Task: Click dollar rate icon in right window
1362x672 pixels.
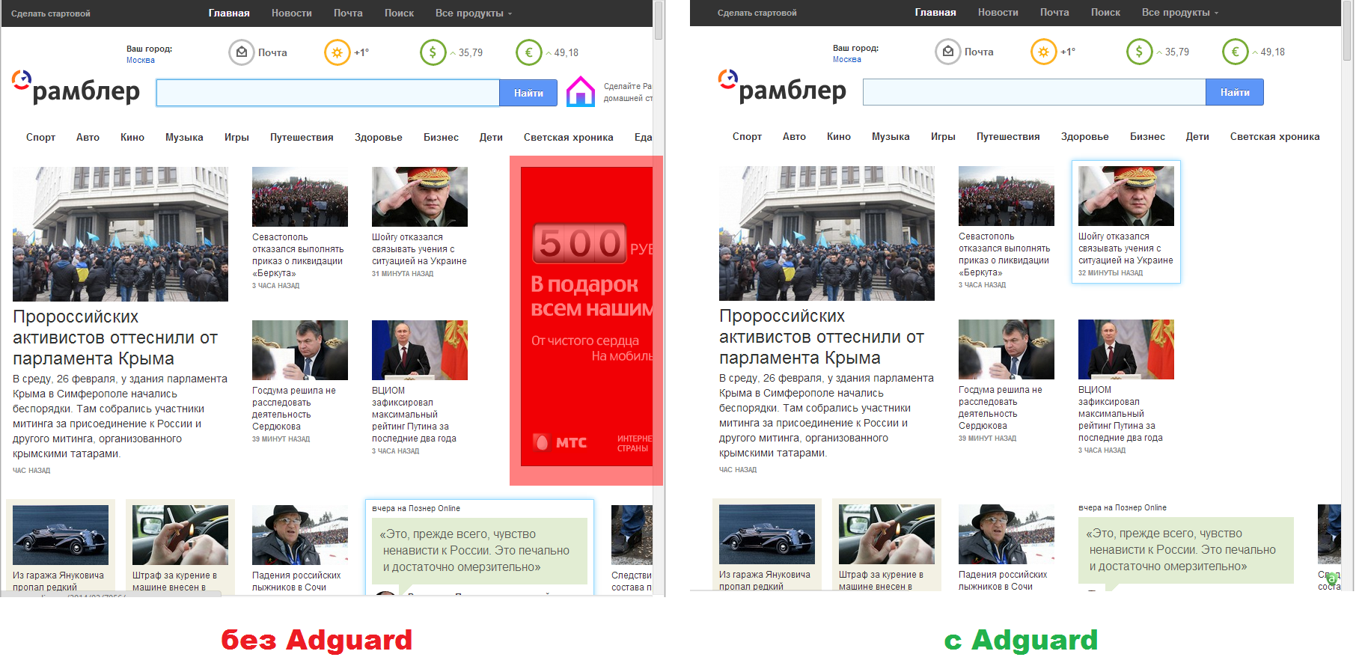Action: pyautogui.click(x=1139, y=52)
